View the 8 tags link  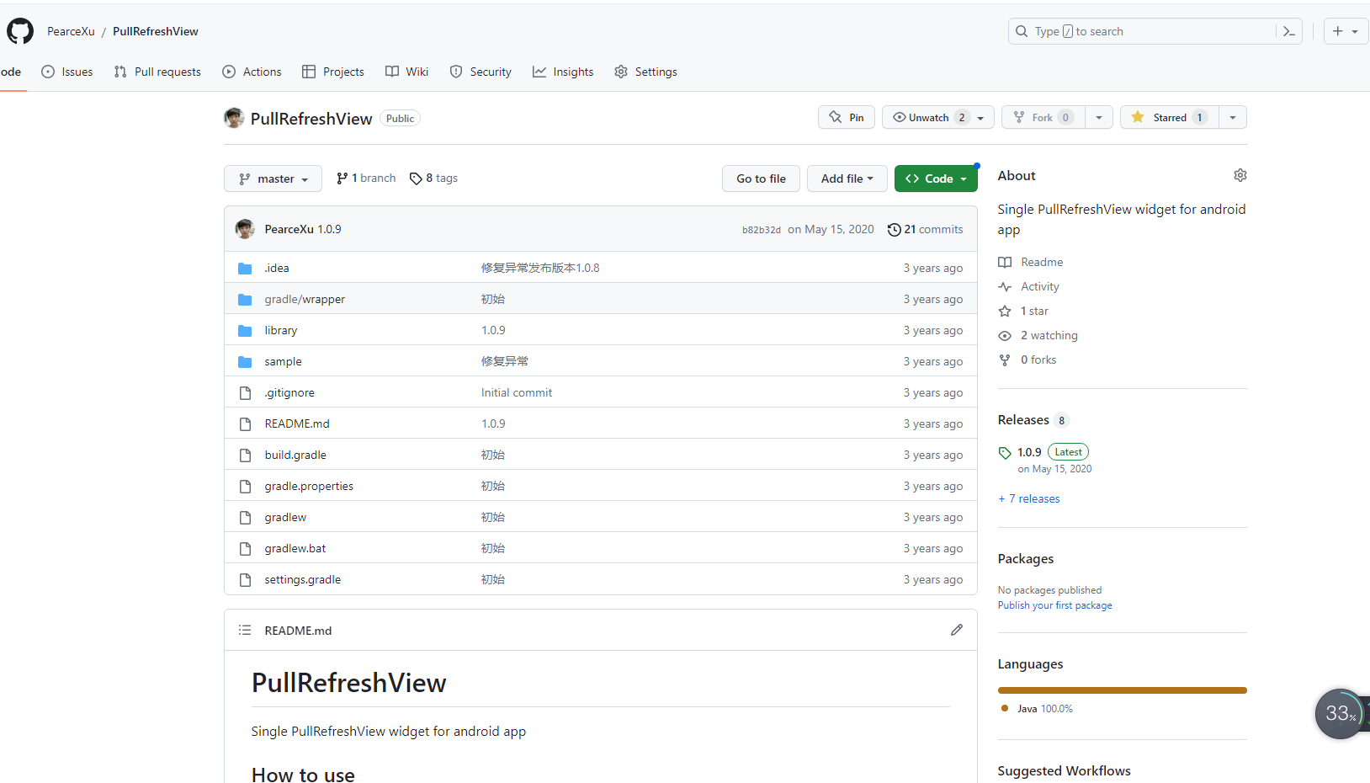pyautogui.click(x=434, y=178)
